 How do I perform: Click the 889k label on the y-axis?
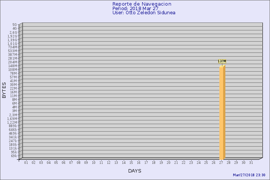13,126
